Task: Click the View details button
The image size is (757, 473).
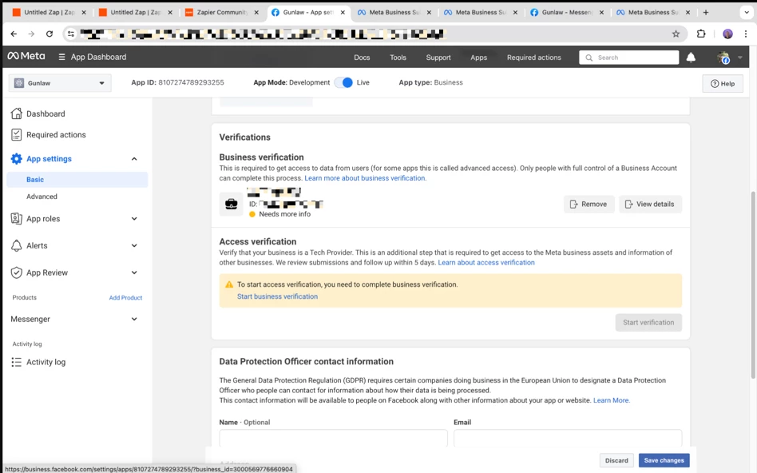Action: (650, 204)
